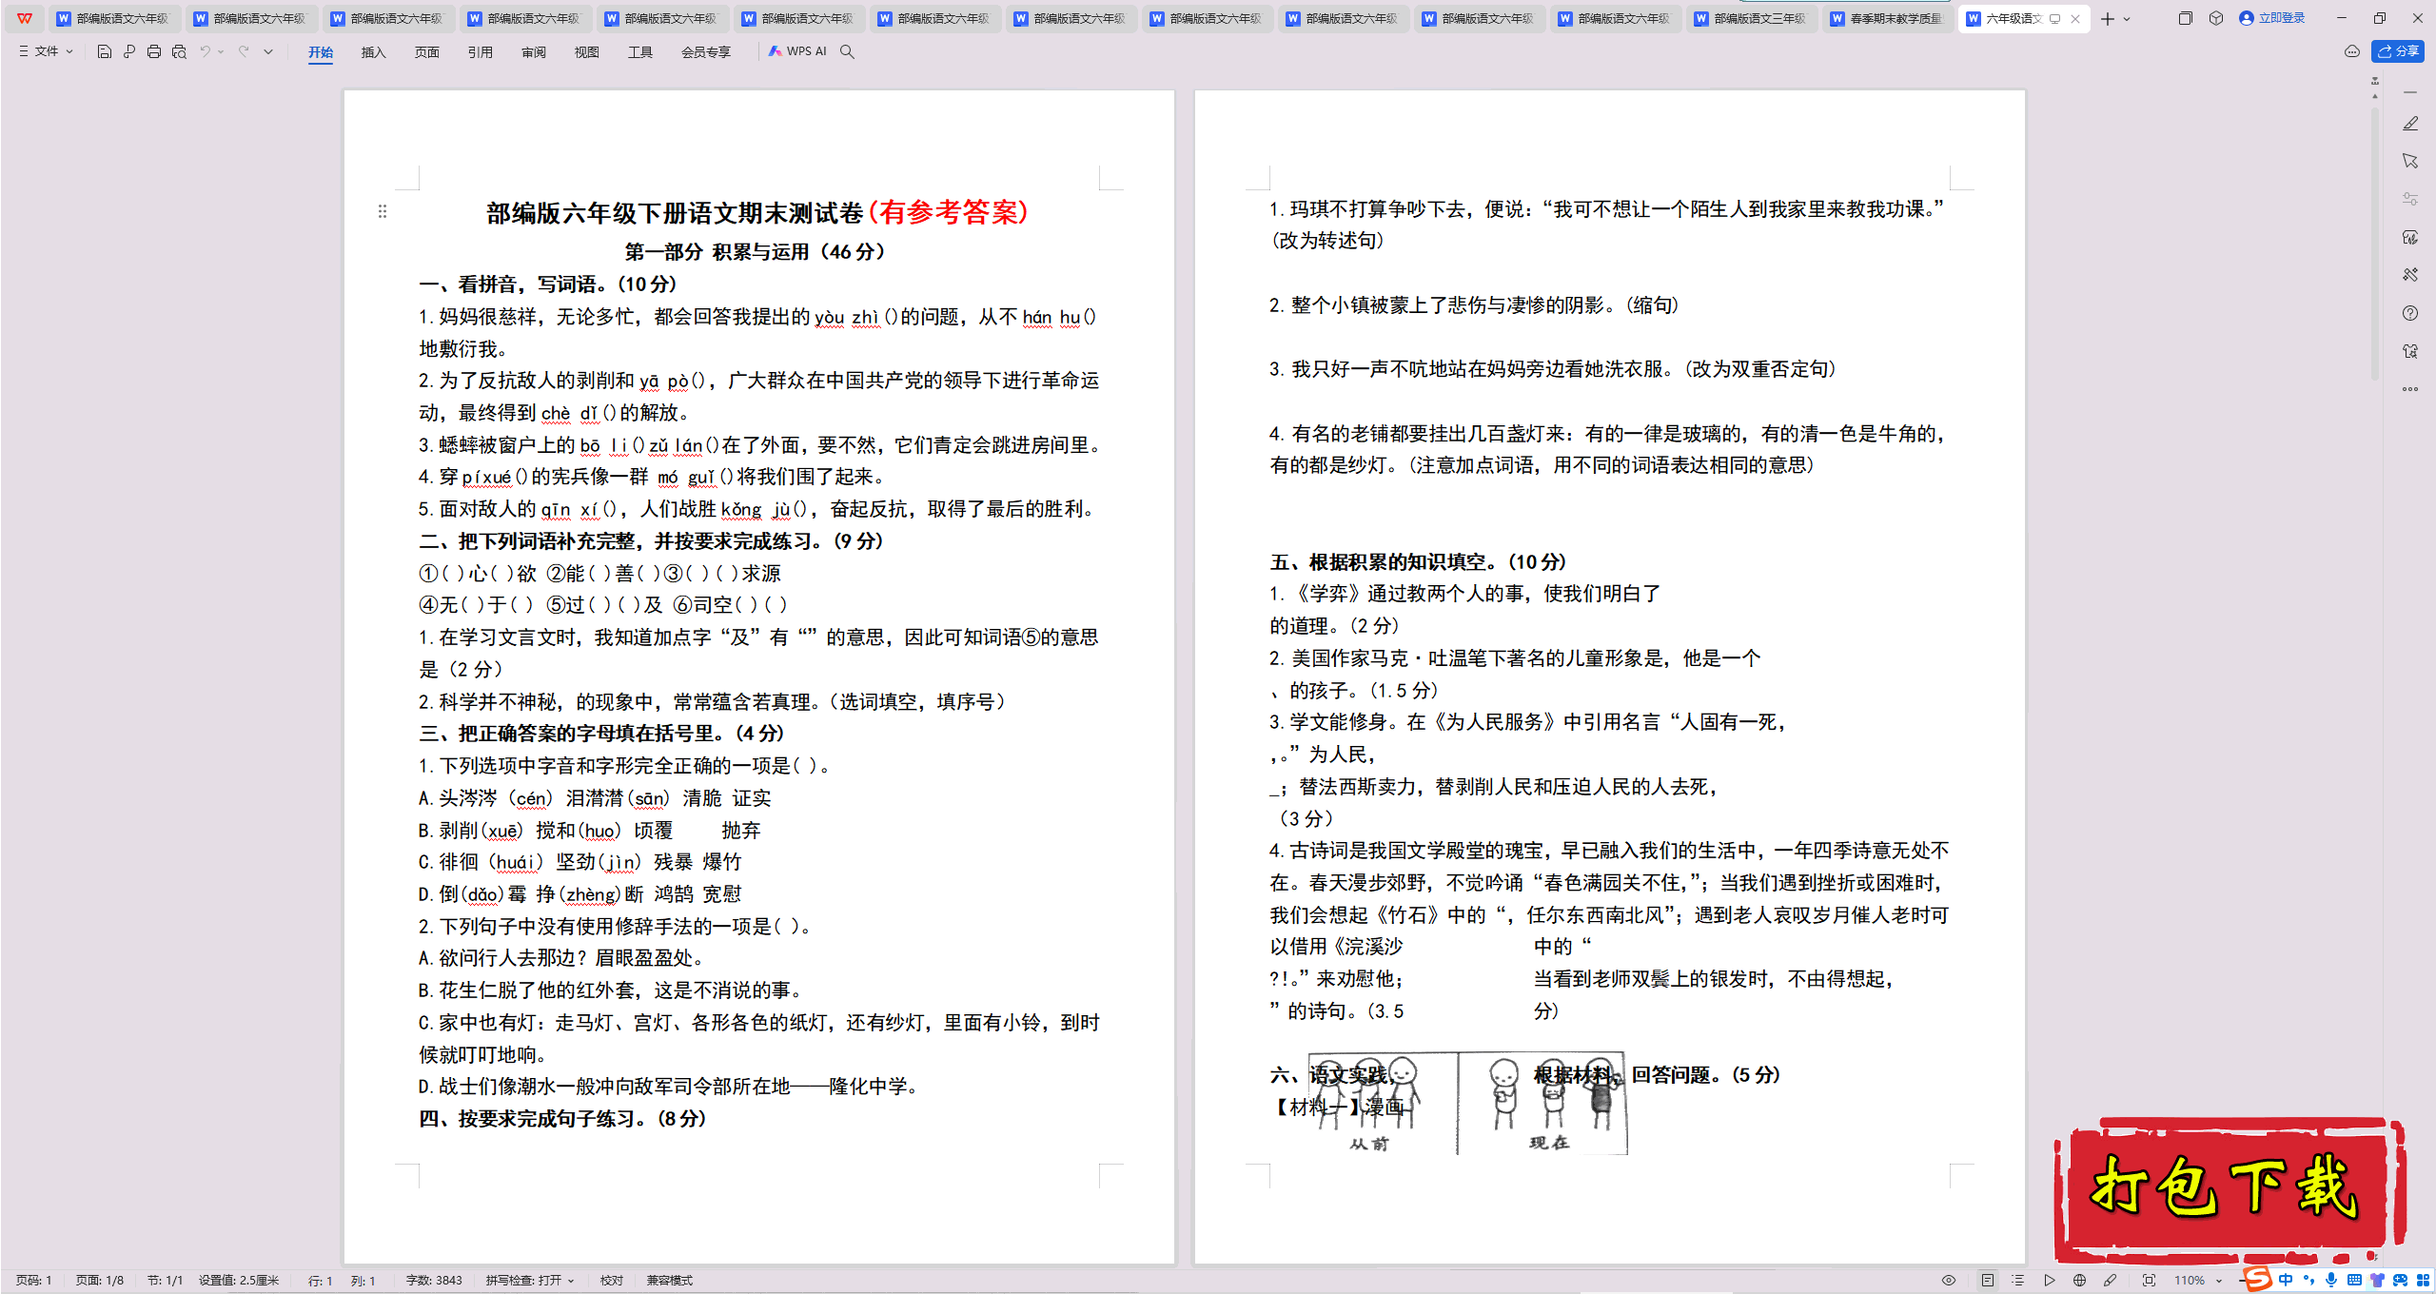Toggle eye protection mode in status bar

point(1949,1281)
